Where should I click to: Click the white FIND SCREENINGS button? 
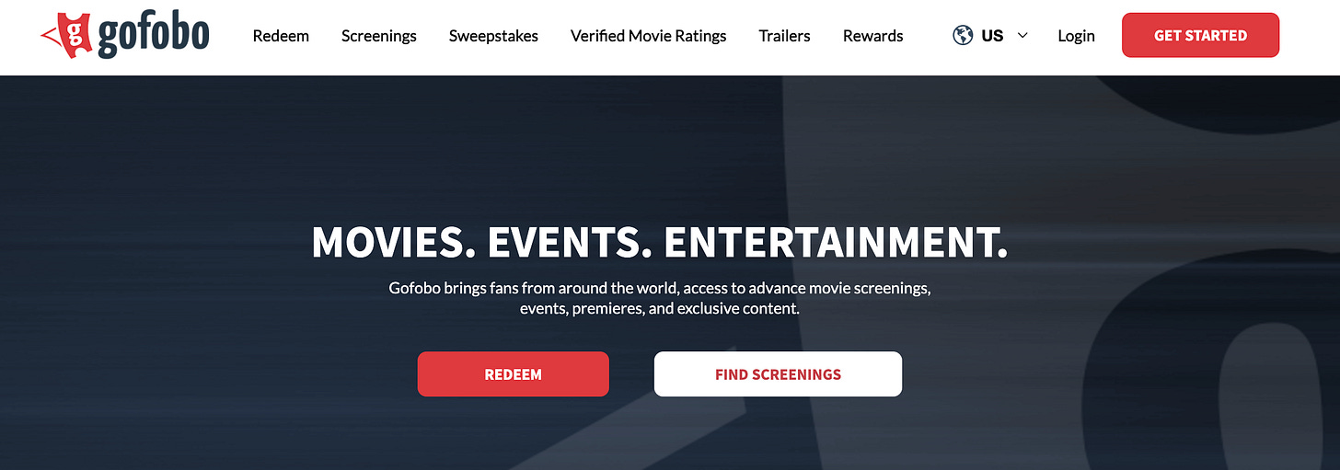778,374
